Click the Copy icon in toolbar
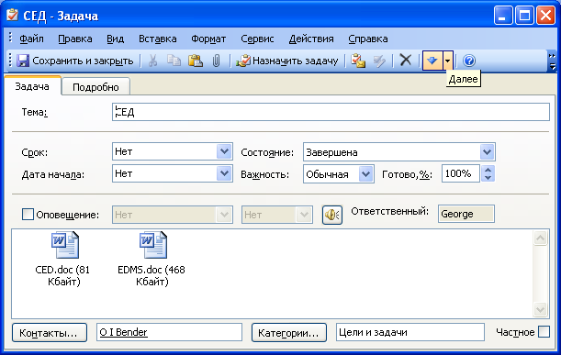 (x=174, y=61)
